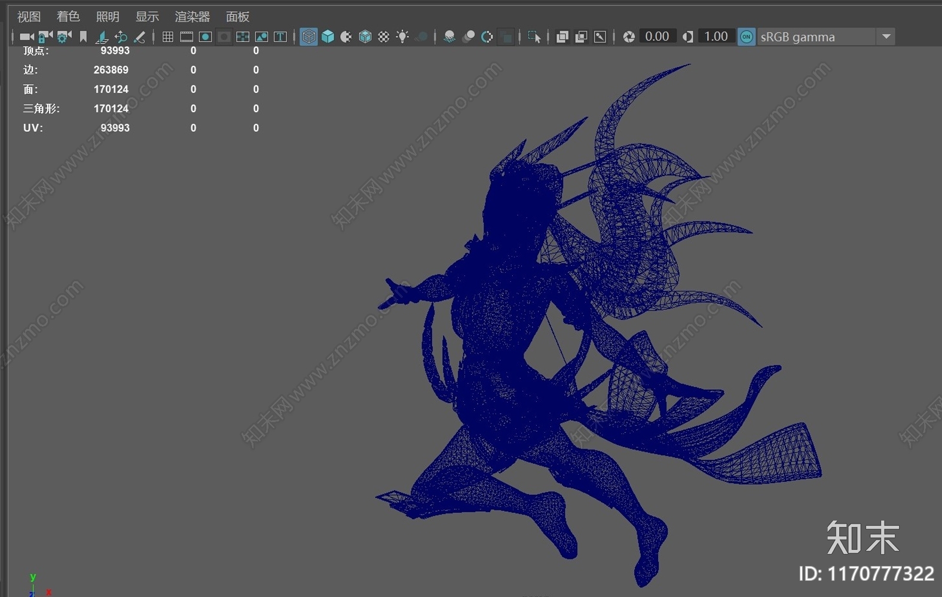This screenshot has height=597, width=942.
Task: Toggle Multisample Anti-aliasing icon
Action: pyautogui.click(x=487, y=37)
